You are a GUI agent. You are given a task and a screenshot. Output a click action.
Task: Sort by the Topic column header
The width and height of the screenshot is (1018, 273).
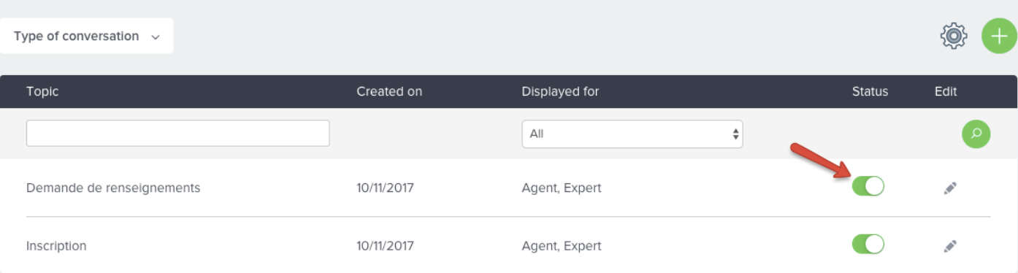[42, 92]
